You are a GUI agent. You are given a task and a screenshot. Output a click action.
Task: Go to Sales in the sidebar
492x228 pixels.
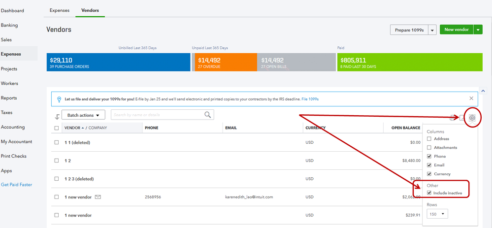[6, 40]
